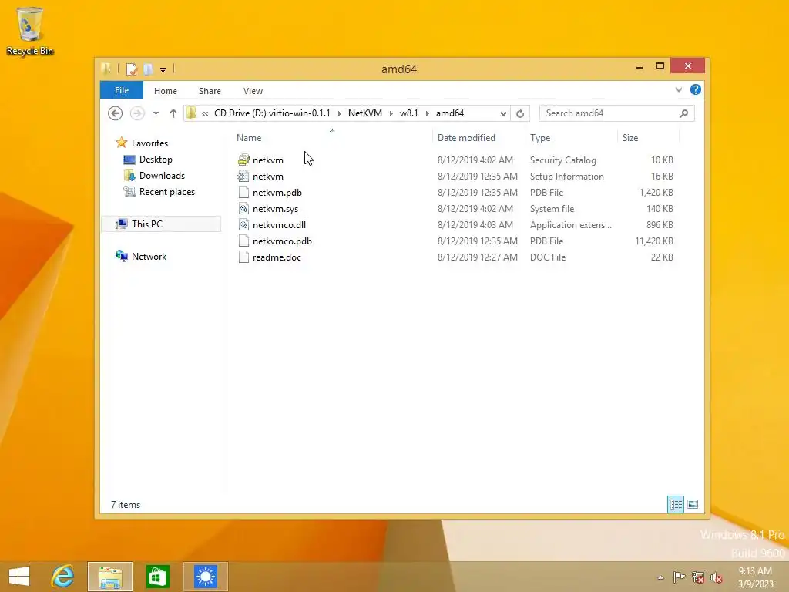Click the "11,420 KB" size cell

(653, 240)
